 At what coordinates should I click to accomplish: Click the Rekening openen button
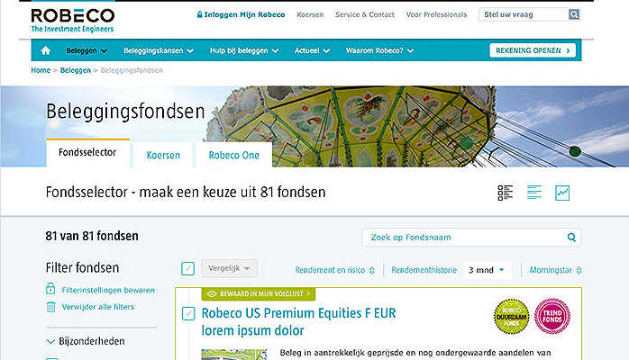533,50
